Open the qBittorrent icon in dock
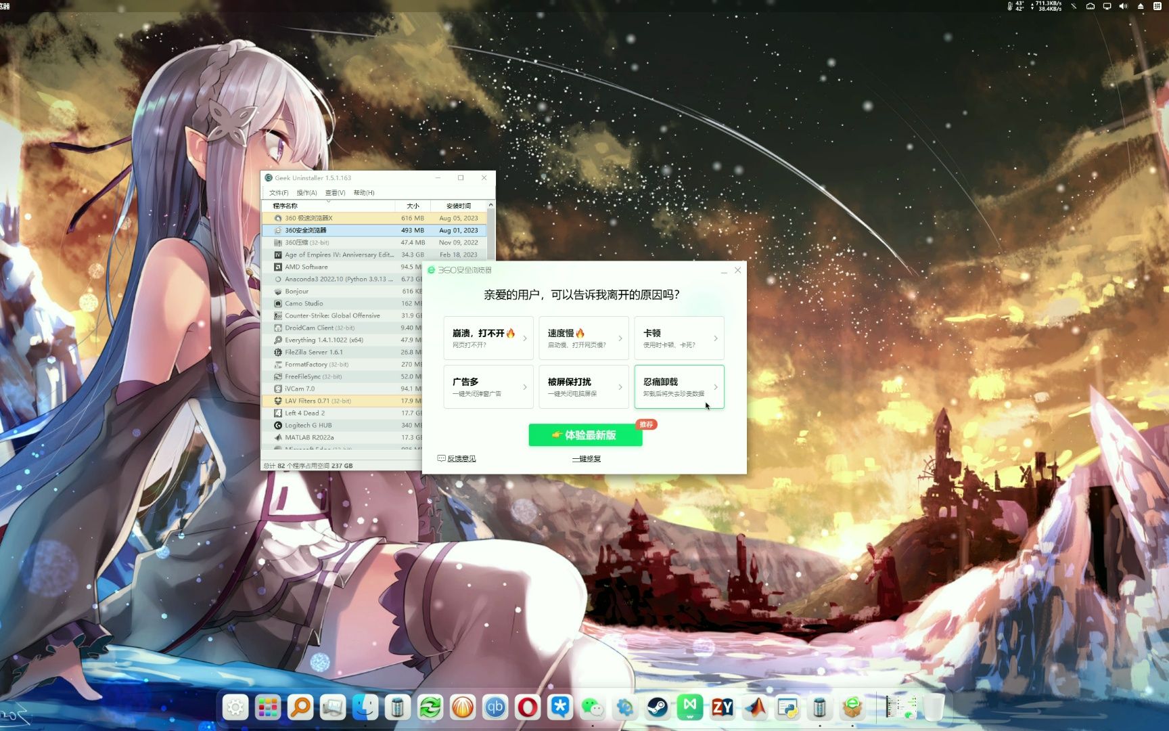Viewport: 1169px width, 731px height. (x=495, y=708)
